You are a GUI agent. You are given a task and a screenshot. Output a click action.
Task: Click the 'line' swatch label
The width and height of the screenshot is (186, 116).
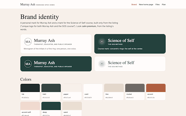tap(107, 94)
